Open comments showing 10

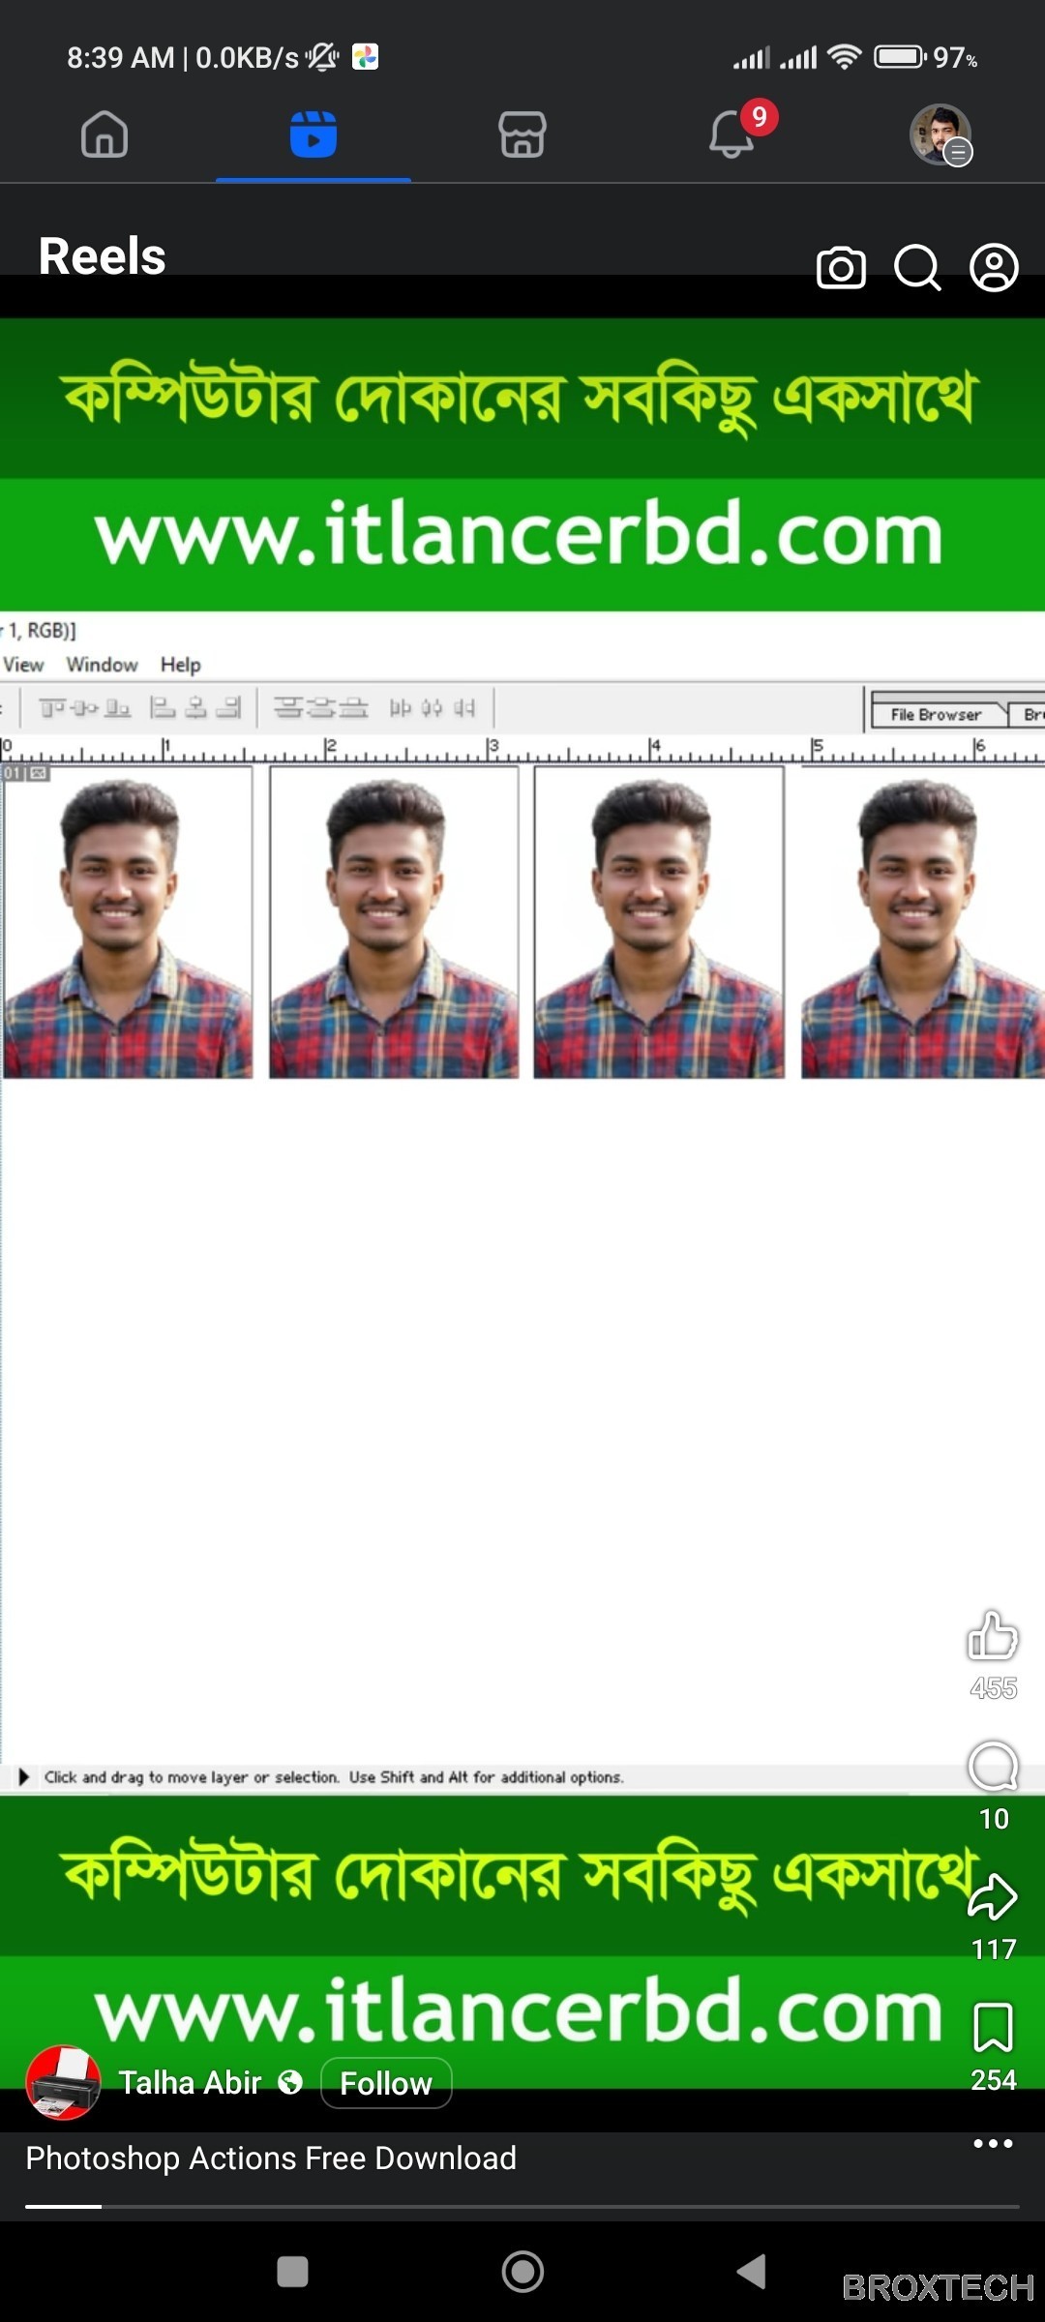pyautogui.click(x=993, y=1768)
